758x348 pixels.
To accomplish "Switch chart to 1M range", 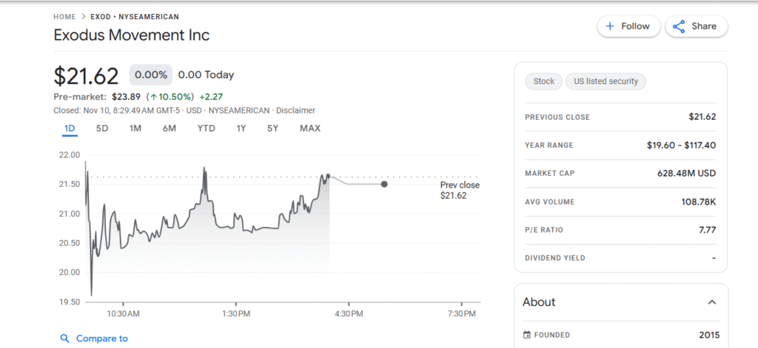I will click(135, 129).
